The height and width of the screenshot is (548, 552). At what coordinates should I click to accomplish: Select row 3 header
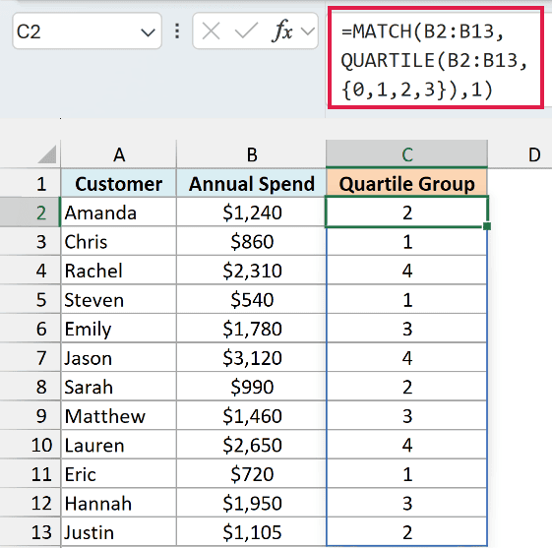[31, 241]
